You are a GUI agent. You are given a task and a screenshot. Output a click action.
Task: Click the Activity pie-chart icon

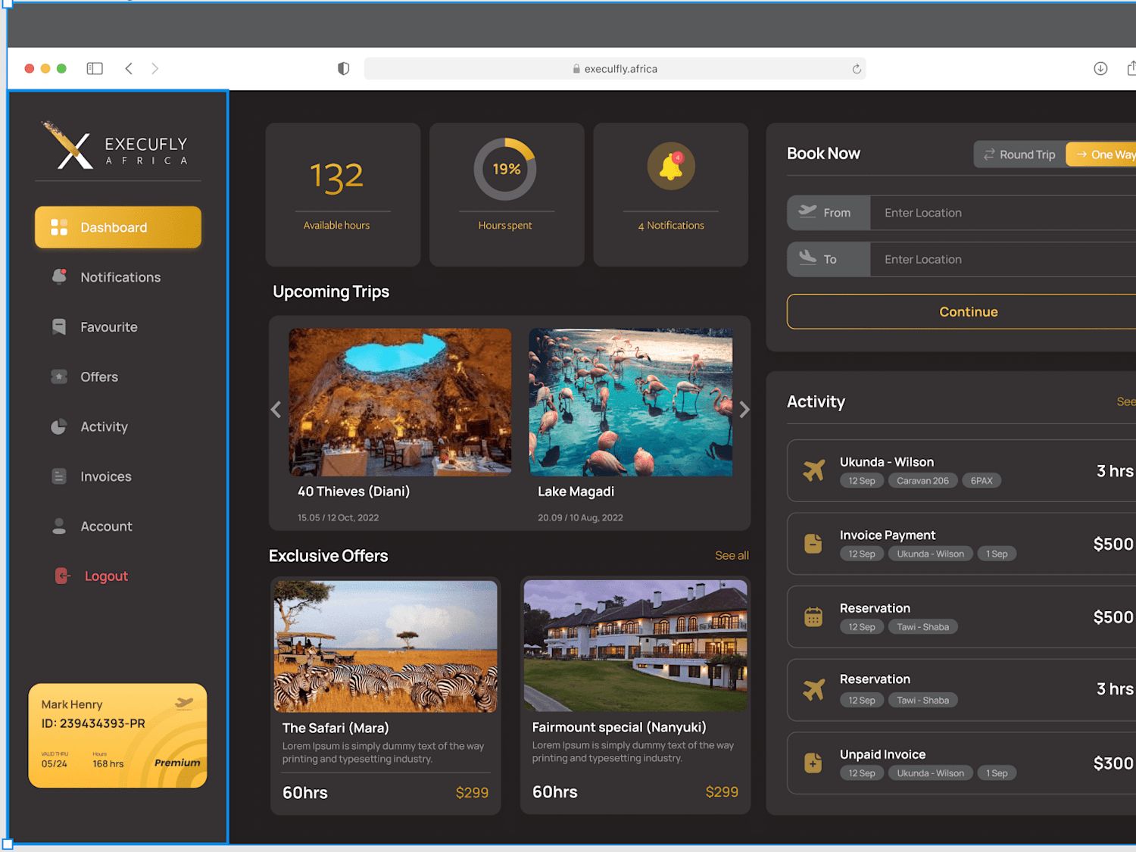click(58, 426)
